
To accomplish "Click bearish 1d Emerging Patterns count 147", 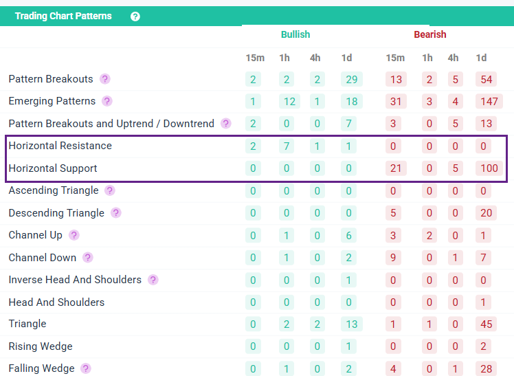I will pyautogui.click(x=489, y=102).
